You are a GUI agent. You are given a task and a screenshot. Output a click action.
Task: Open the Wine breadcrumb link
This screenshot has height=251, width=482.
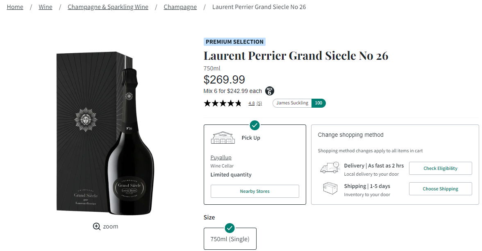point(45,7)
